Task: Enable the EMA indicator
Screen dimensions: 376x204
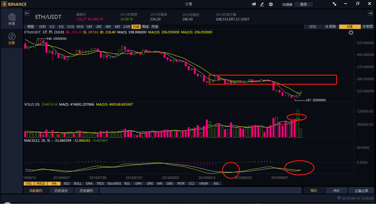Action: pos(89,183)
